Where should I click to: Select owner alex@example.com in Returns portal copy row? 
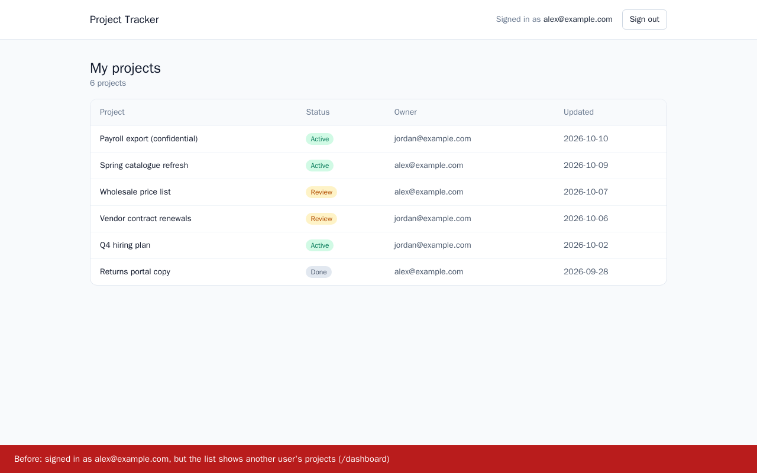click(429, 272)
